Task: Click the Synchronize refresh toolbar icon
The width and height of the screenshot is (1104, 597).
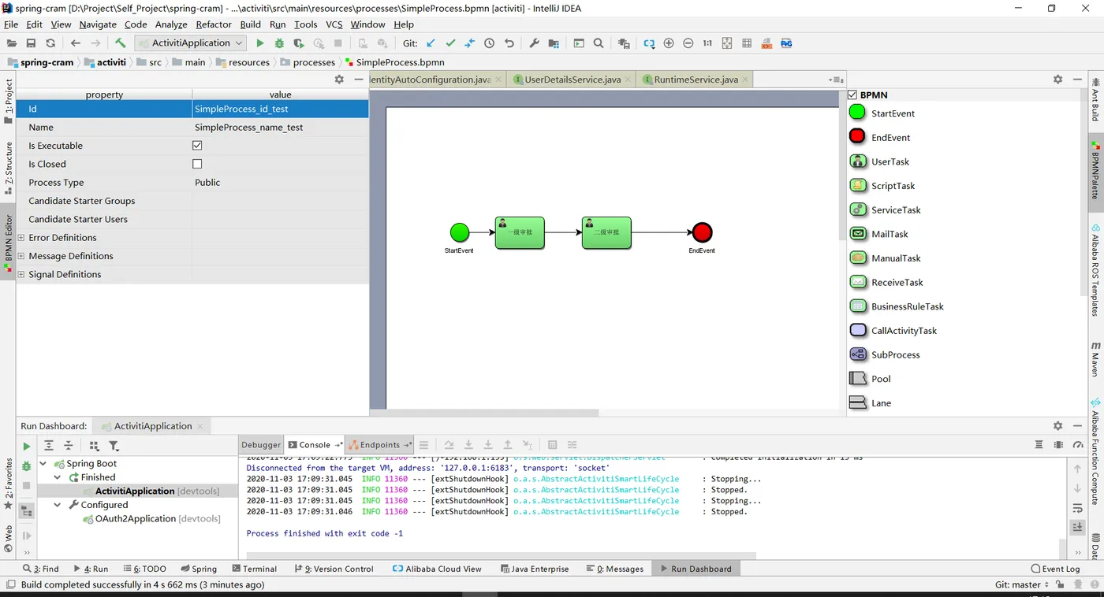Action: click(x=50, y=43)
